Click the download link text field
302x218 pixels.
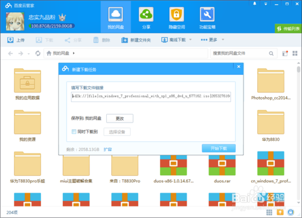(x=151, y=97)
